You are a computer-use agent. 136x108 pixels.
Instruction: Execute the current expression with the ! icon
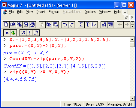pyautogui.click(x=29, y=33)
